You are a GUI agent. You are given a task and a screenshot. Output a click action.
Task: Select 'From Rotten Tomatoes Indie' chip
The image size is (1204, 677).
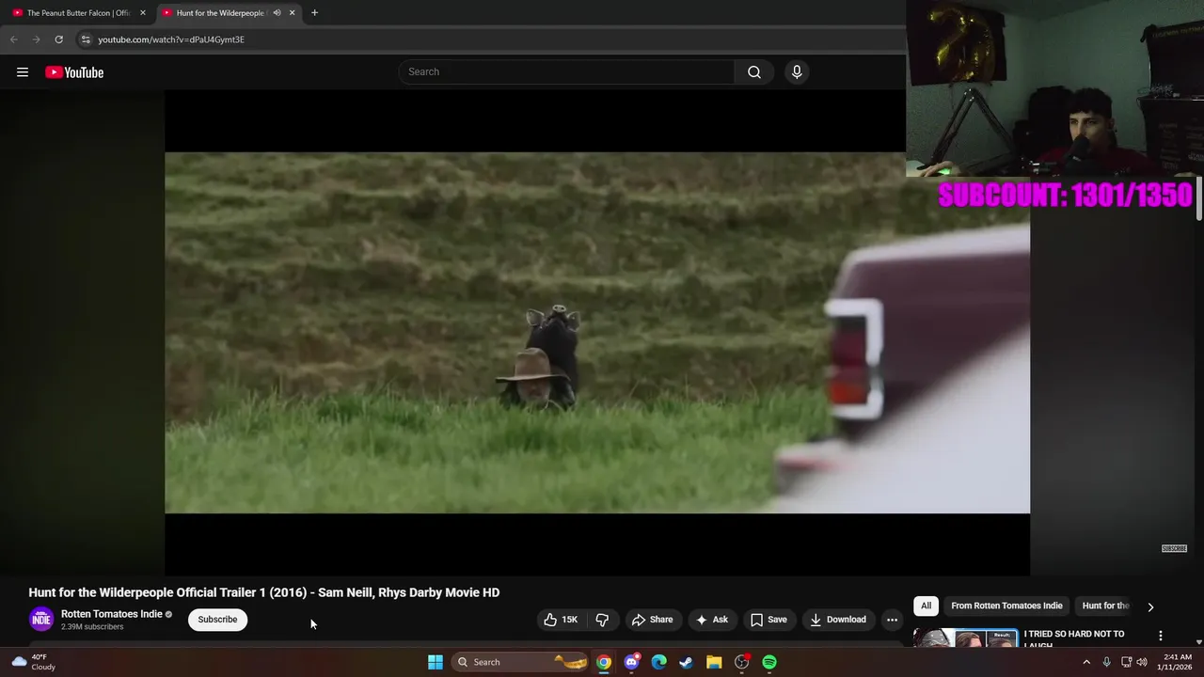(x=1006, y=606)
